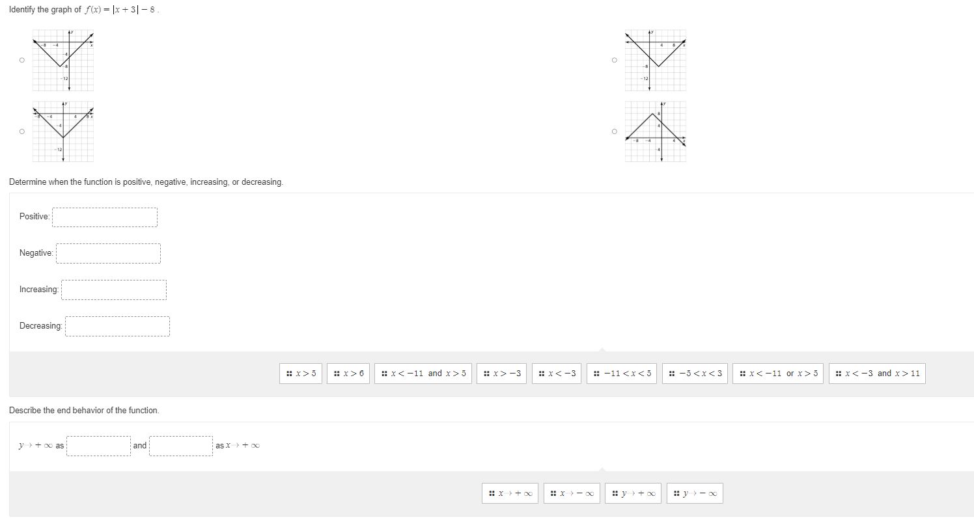Choose the x → +∞ end behavior chip

click(510, 493)
